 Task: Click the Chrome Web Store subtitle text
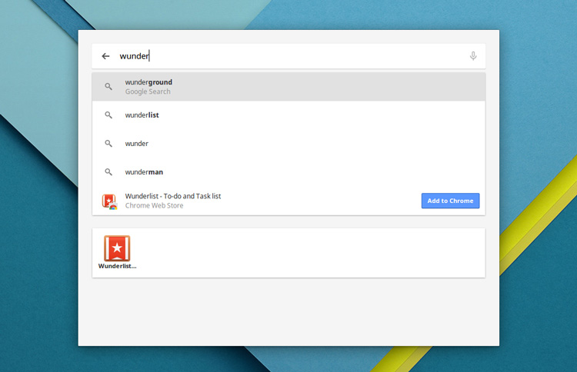(154, 206)
